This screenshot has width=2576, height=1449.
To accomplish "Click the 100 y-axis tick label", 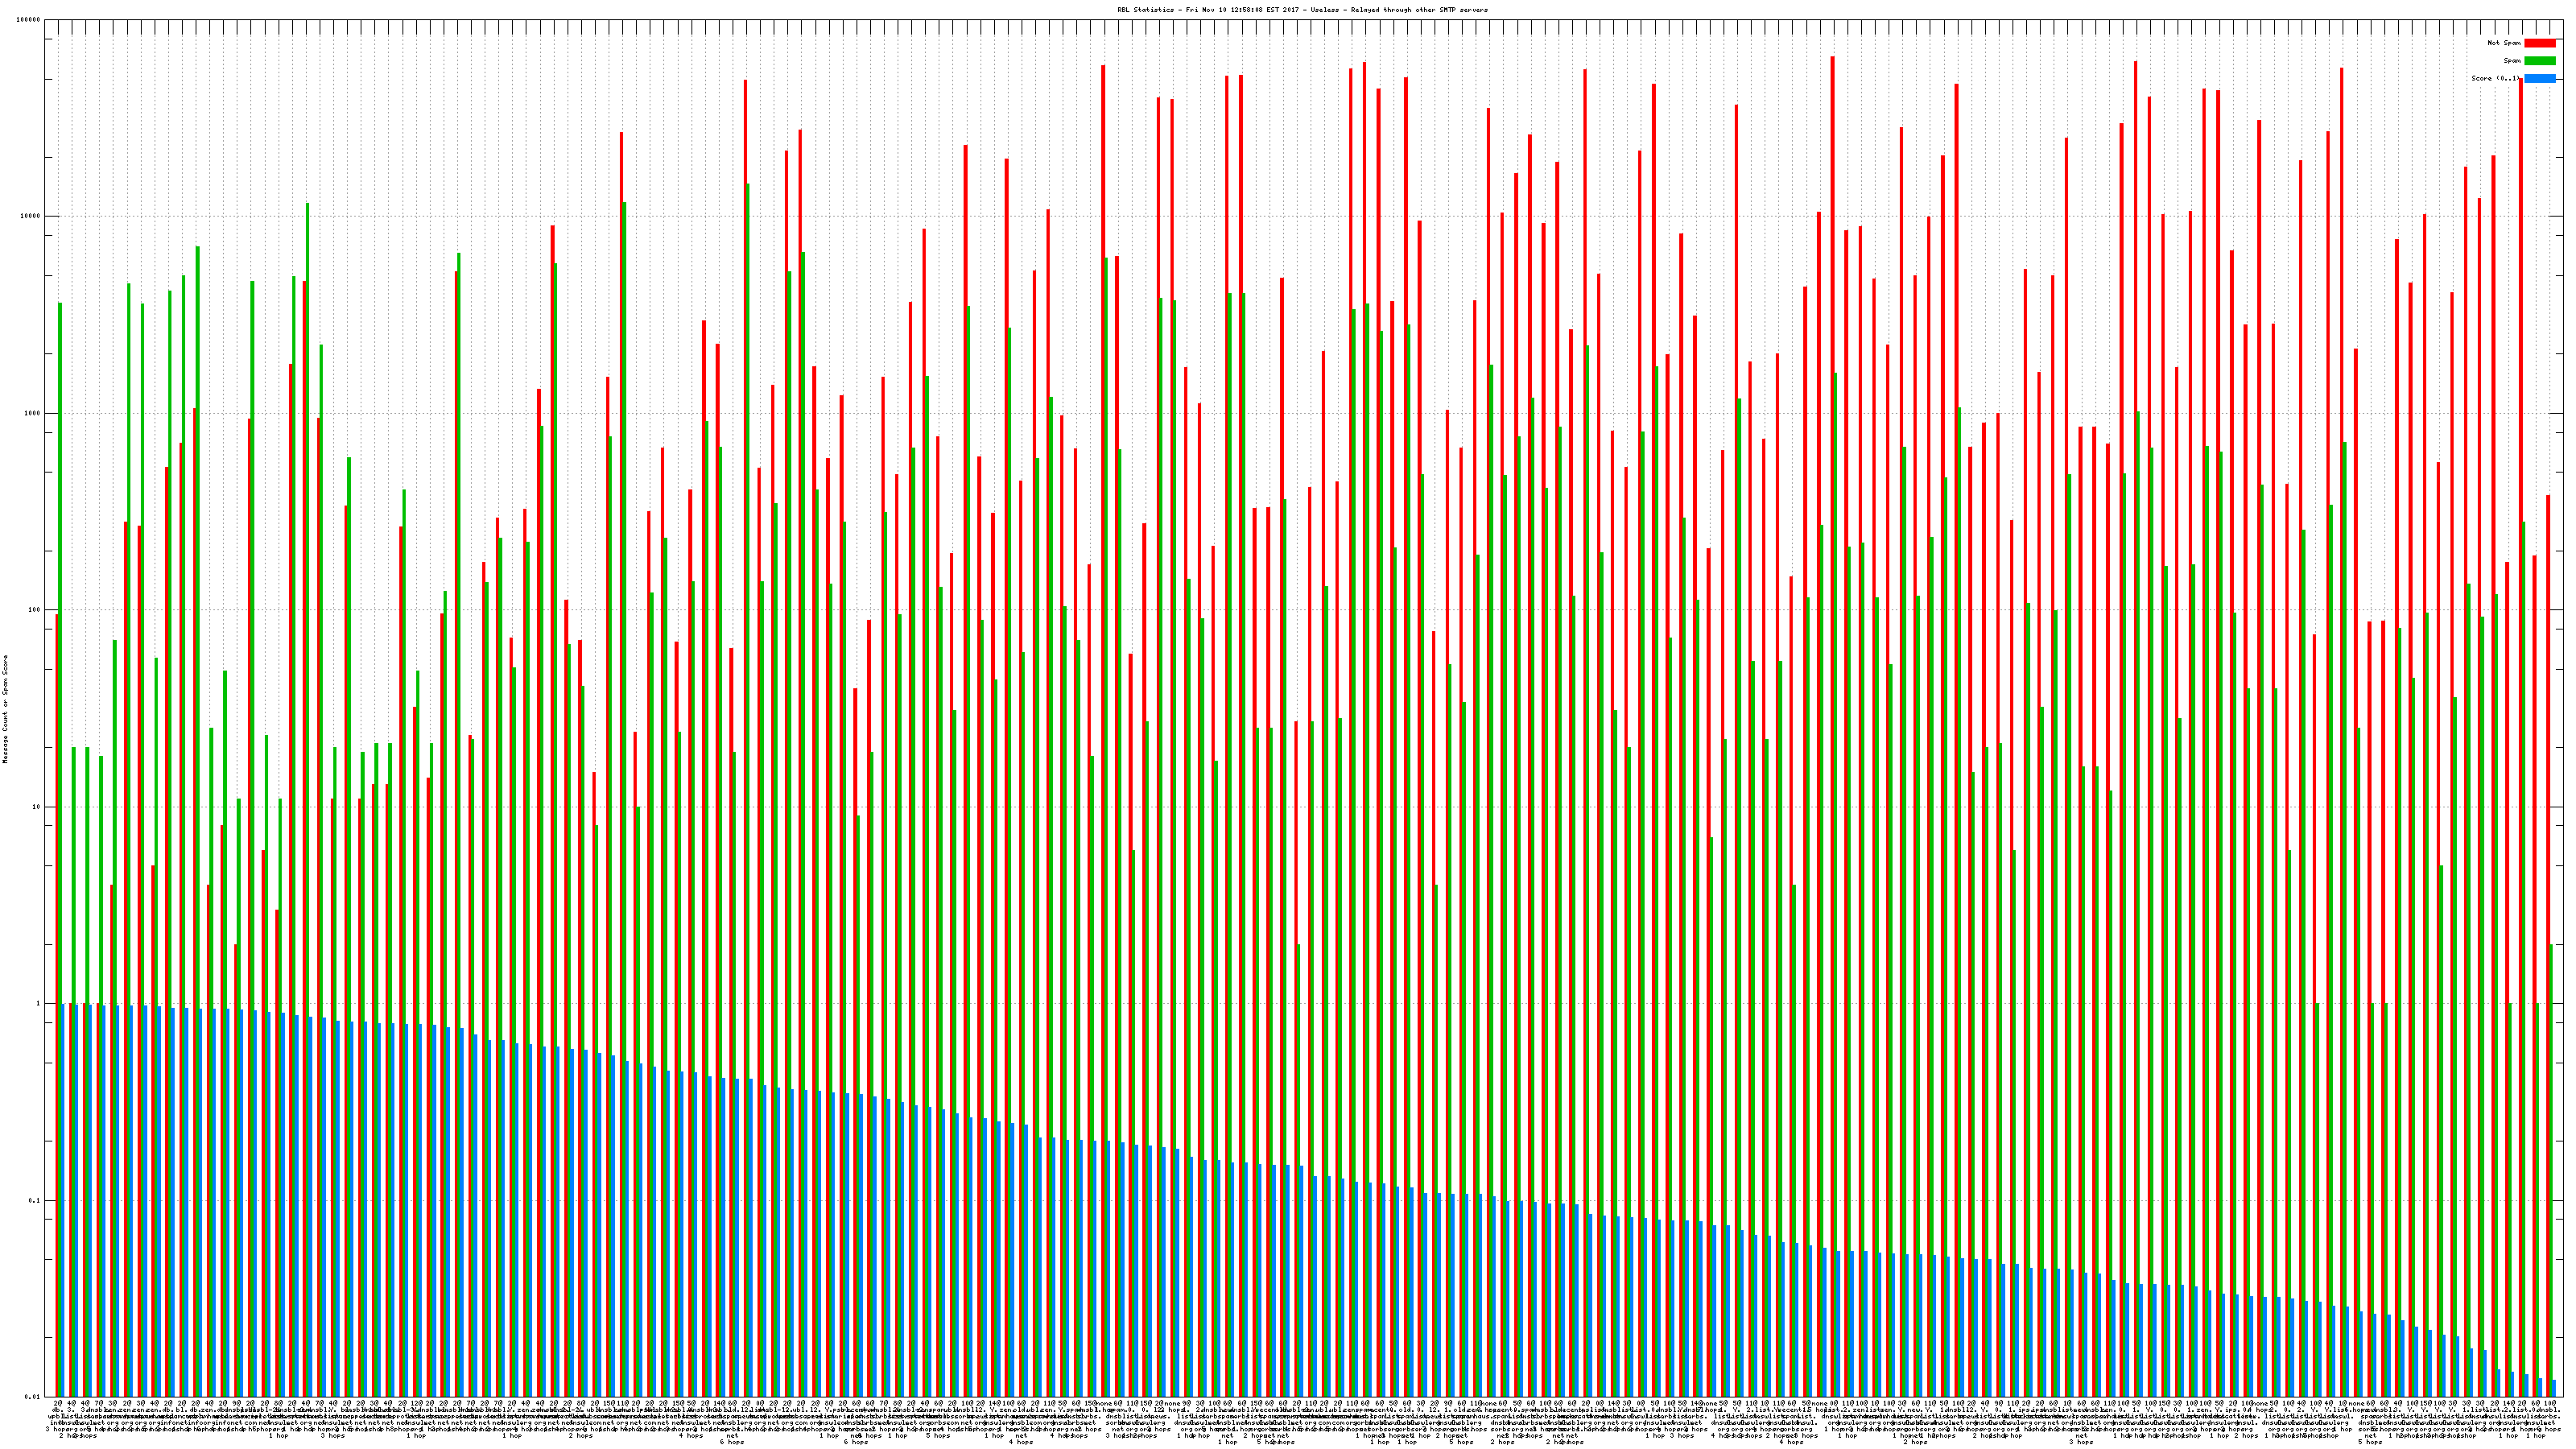I will (x=35, y=610).
